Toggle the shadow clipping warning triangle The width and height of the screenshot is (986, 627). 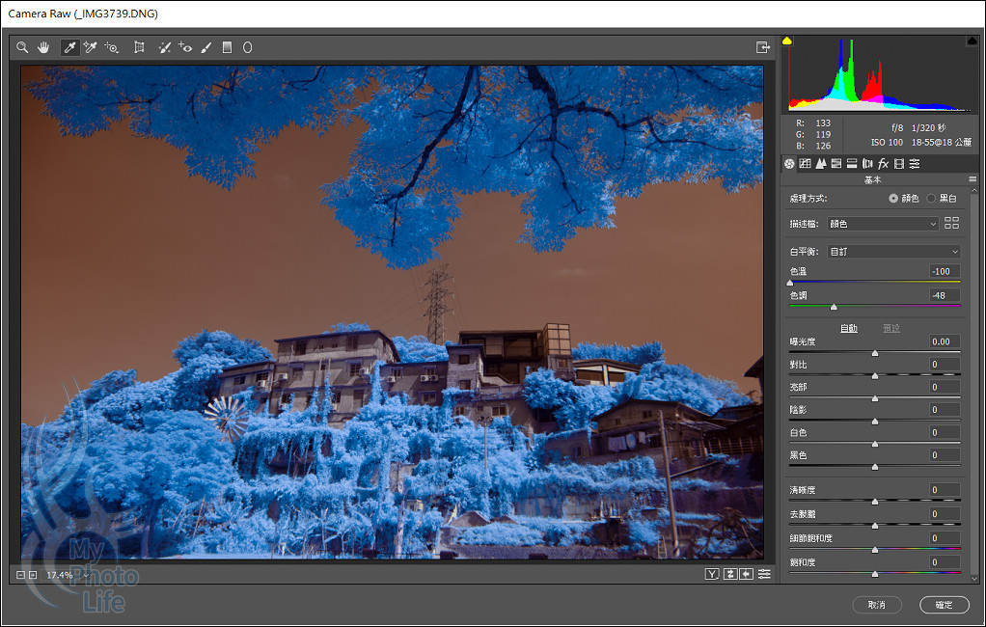coord(787,41)
